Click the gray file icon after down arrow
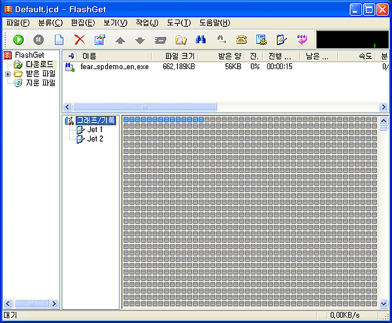 click(160, 40)
